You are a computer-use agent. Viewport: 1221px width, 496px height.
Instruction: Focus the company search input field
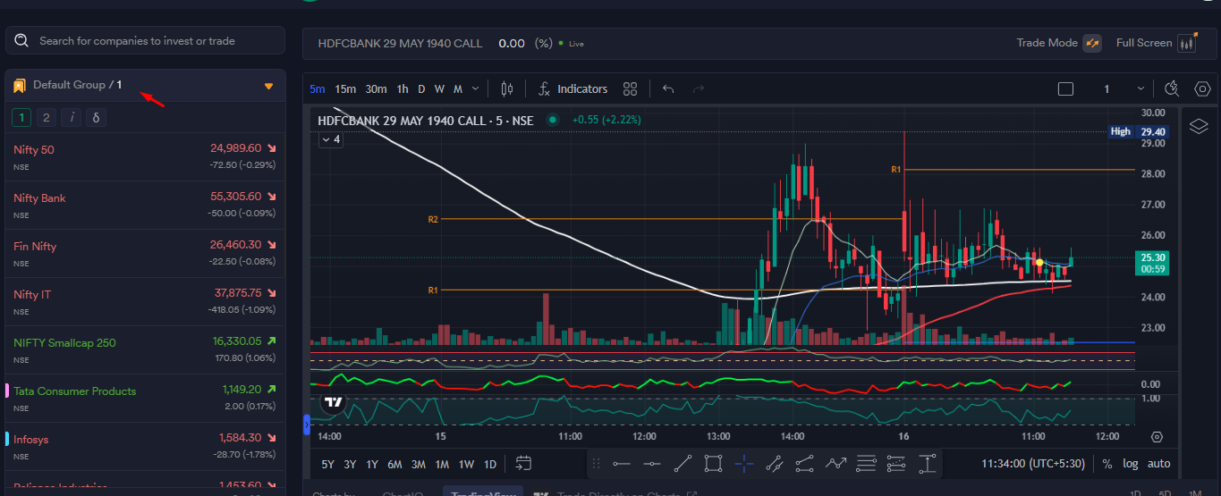[x=145, y=40]
